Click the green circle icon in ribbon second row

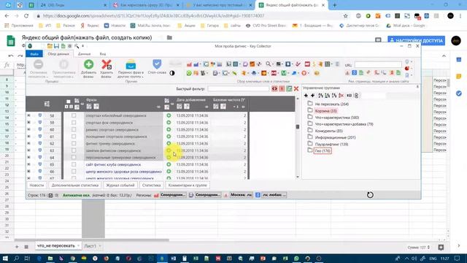pyautogui.click(x=189, y=73)
